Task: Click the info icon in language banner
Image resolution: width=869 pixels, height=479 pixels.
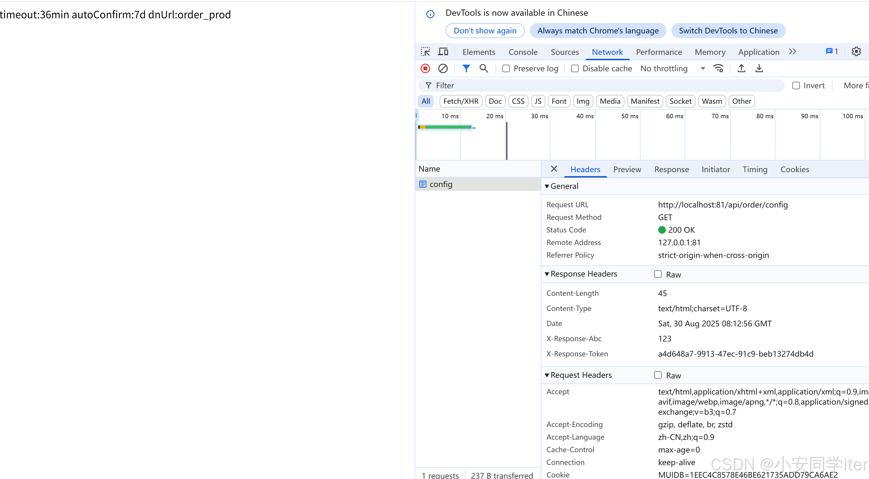Action: pos(430,14)
